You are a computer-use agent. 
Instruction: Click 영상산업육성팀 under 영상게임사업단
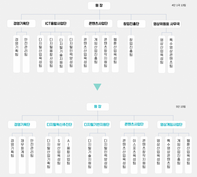pyautogui.click(x=158, y=155)
